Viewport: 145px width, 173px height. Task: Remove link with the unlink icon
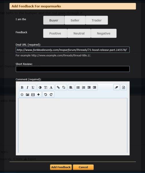[x=64, y=87]
